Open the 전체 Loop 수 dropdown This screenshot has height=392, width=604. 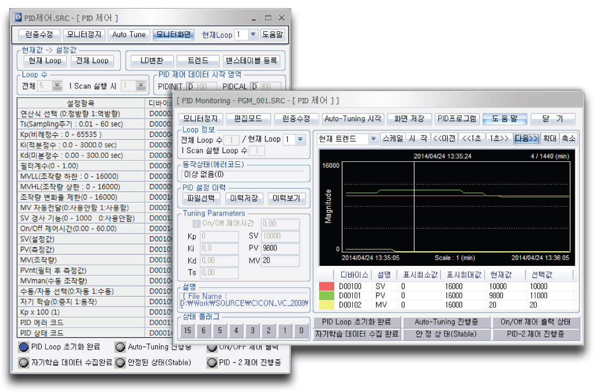(x=57, y=86)
